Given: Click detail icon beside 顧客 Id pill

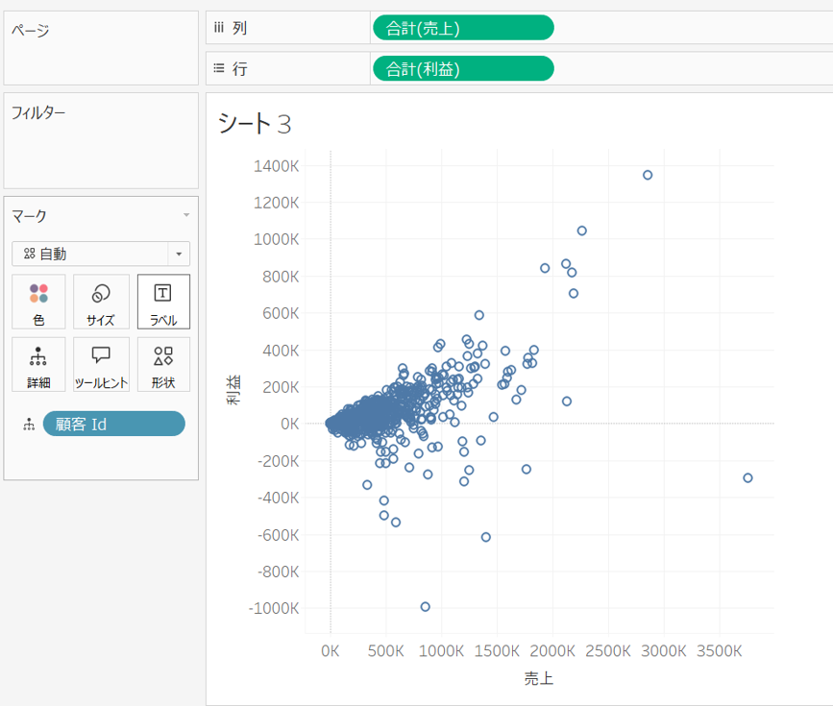Looking at the screenshot, I should [26, 425].
